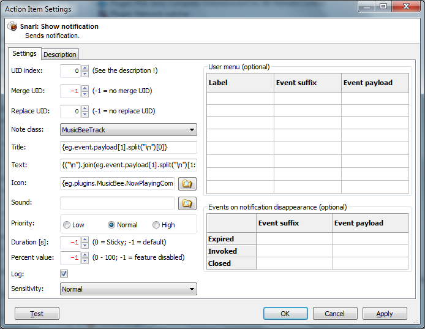Browse for a Sound file
Screen dimensions: 425x329
187,203
